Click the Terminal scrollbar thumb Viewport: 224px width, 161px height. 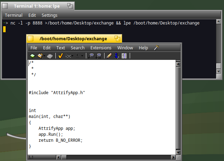[x=219, y=66]
